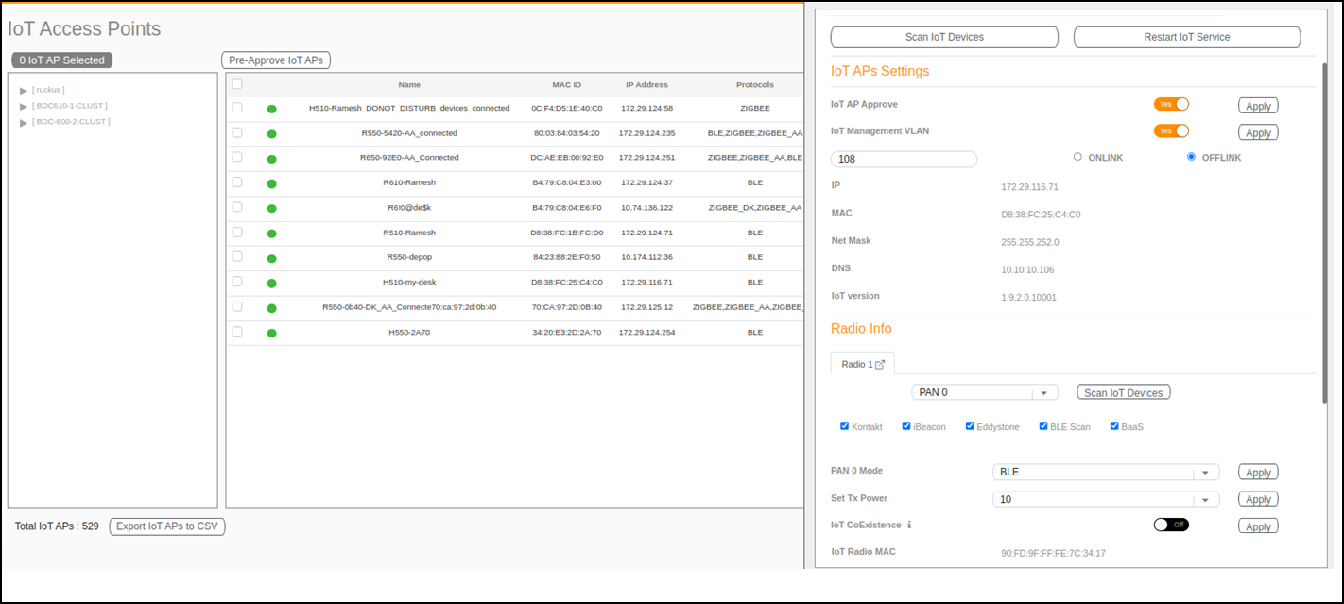The height and width of the screenshot is (604, 1344).
Task: Sort table by Protocols column header
Action: [x=755, y=85]
